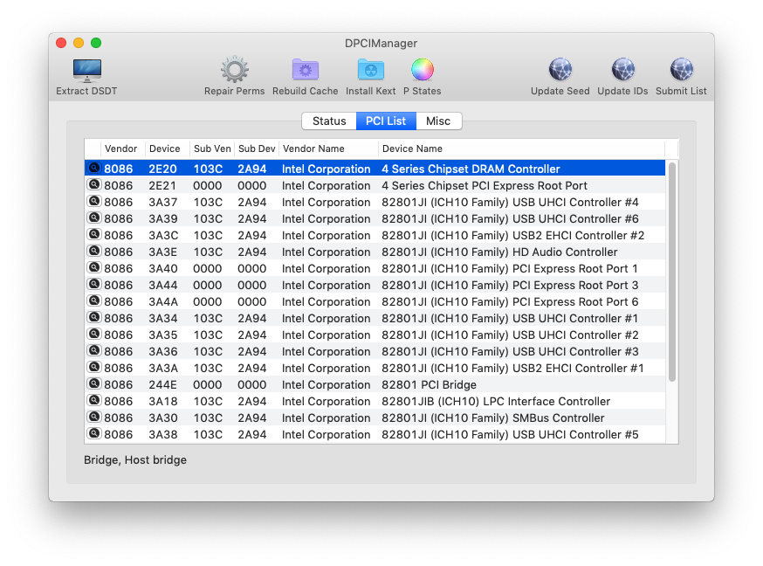Select the PCI List tab

[x=386, y=121]
